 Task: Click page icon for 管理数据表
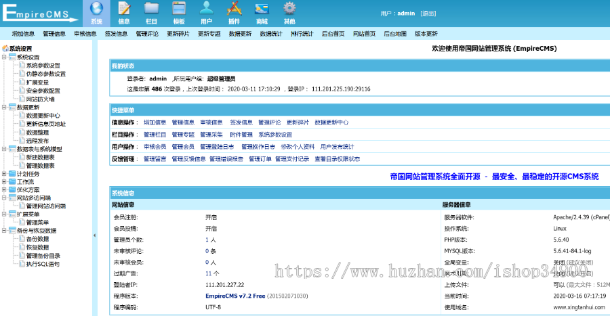pos(22,165)
